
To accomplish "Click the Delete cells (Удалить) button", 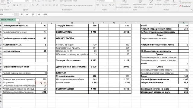I will pos(166,3).
